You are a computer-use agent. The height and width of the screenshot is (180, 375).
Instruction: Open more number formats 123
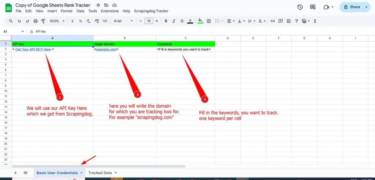click(x=105, y=21)
